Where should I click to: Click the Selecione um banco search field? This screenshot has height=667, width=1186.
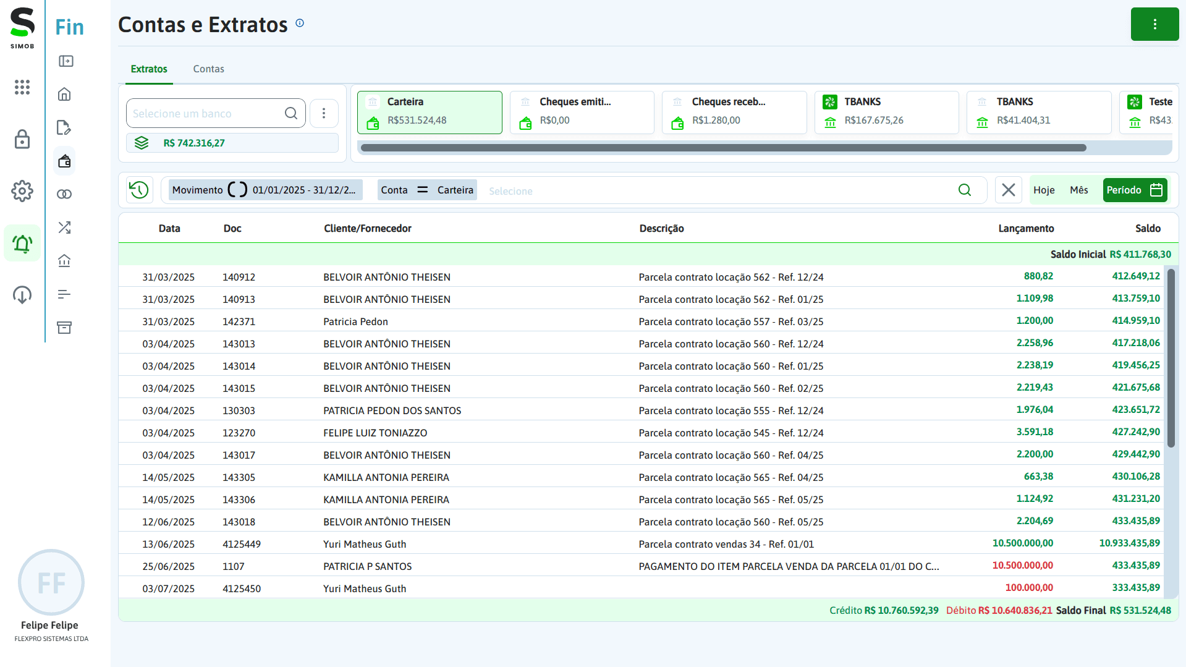[206, 113]
